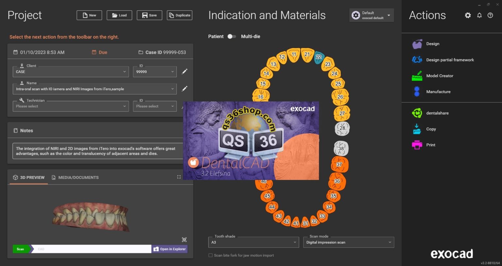Select Design partial framework action
This screenshot has width=502, height=266.
[450, 60]
